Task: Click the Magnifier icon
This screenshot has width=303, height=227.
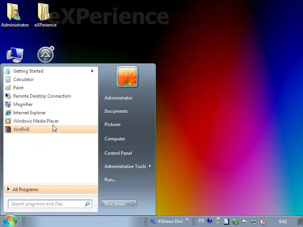Action: pos(8,104)
